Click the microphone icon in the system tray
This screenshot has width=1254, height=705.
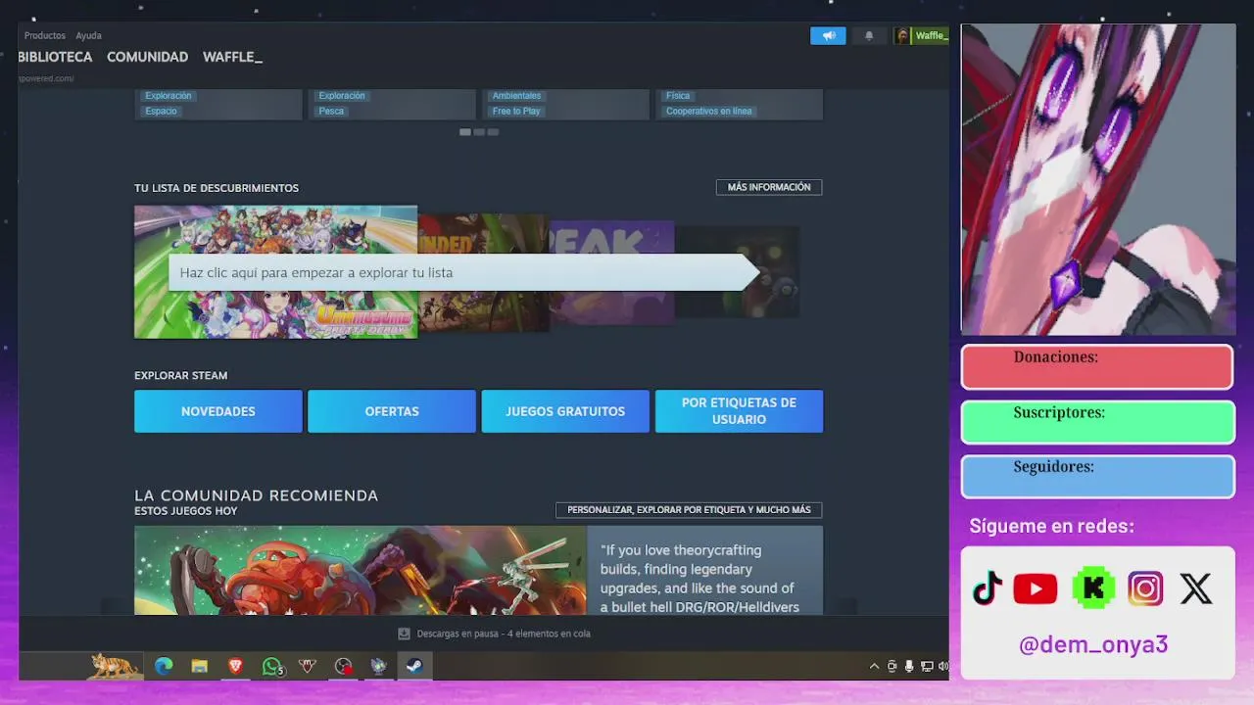(909, 667)
